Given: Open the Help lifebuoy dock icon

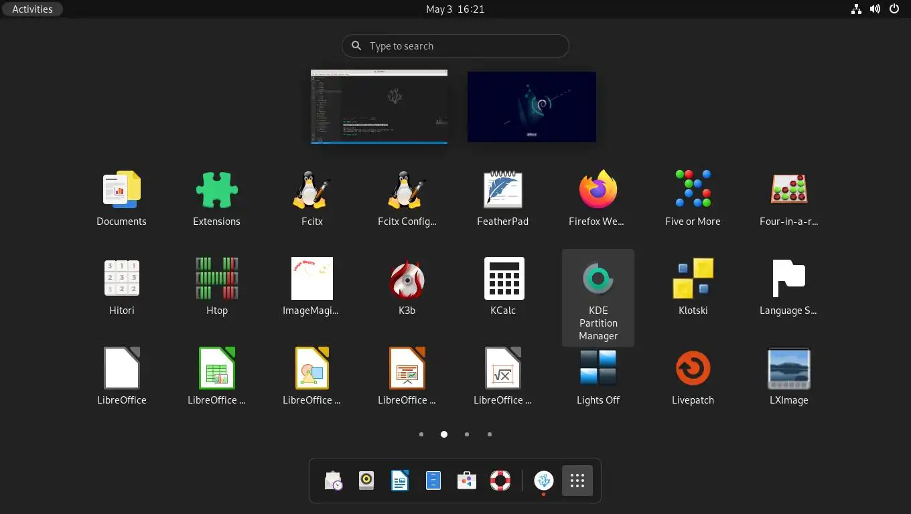Looking at the screenshot, I should pyautogui.click(x=500, y=481).
